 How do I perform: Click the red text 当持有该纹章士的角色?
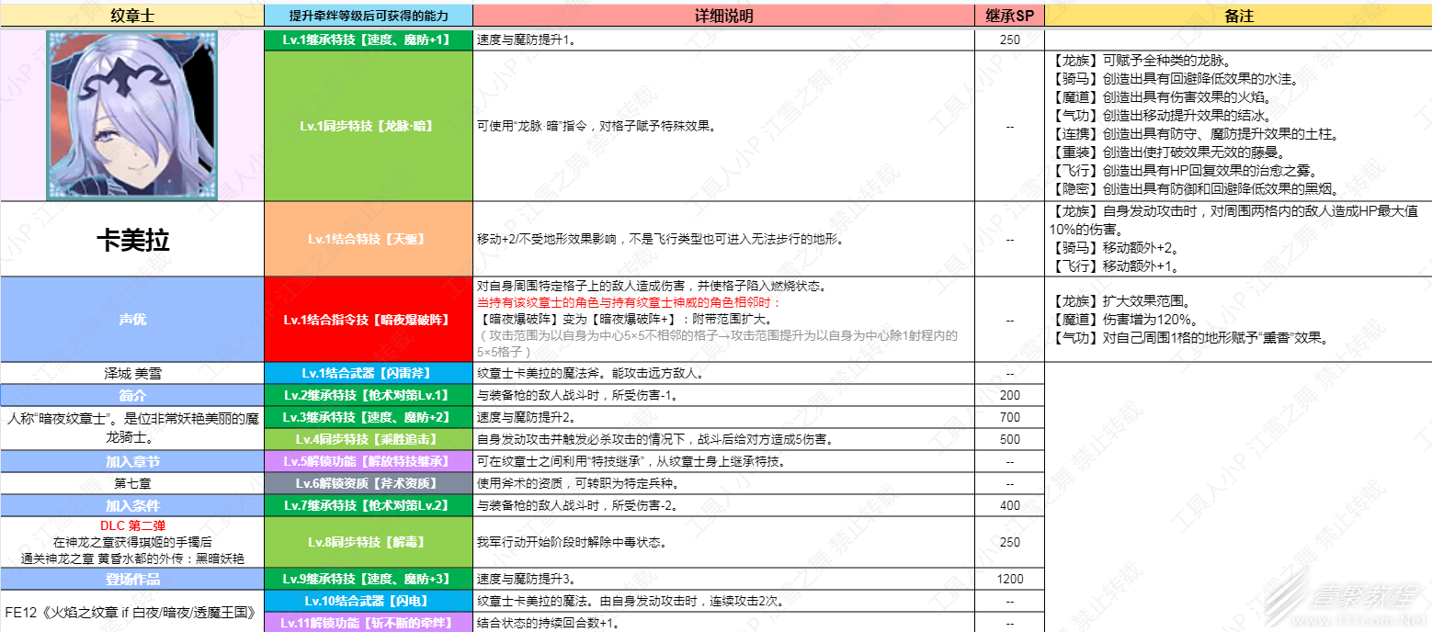point(629,301)
